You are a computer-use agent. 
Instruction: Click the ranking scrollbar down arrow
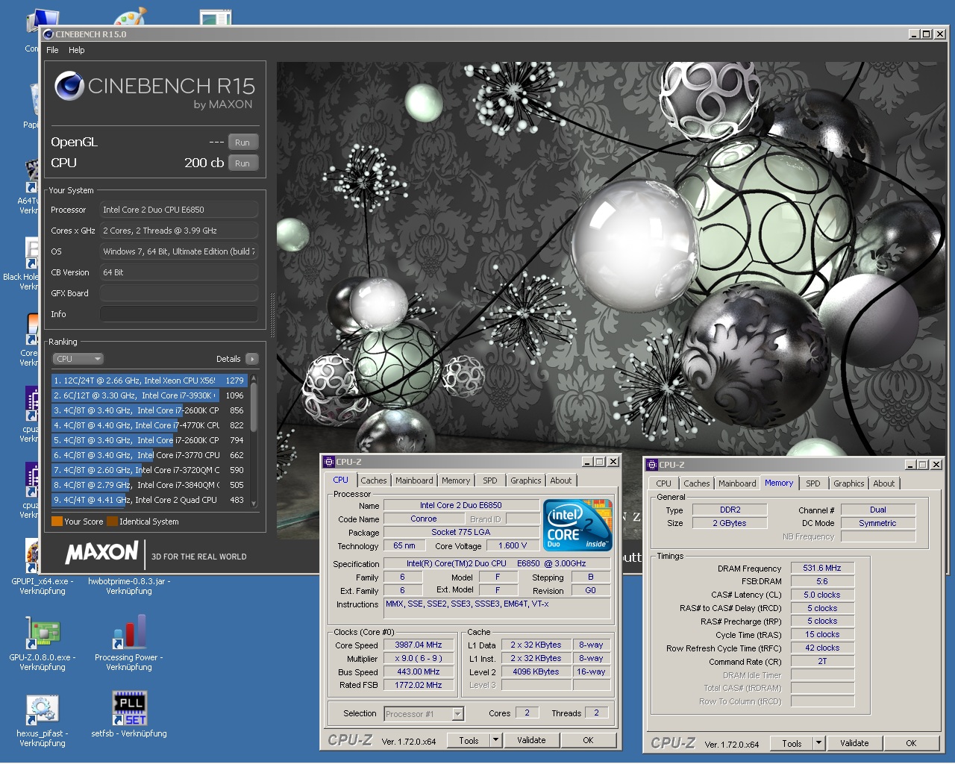point(254,504)
